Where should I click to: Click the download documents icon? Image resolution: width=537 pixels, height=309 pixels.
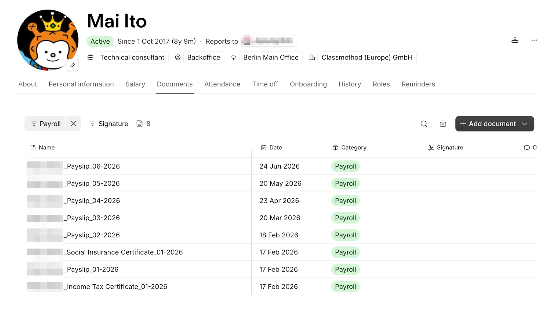point(443,124)
